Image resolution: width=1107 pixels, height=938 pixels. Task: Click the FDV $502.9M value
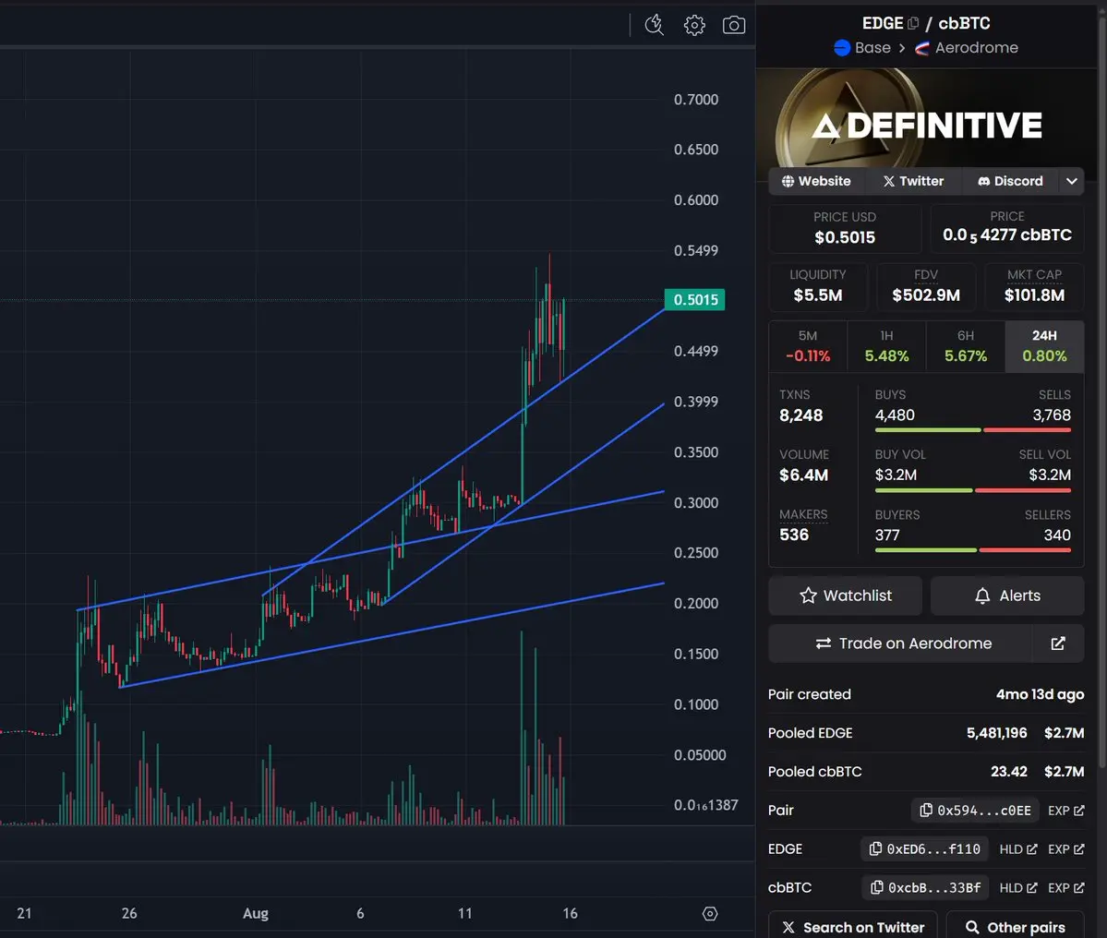pos(925,295)
